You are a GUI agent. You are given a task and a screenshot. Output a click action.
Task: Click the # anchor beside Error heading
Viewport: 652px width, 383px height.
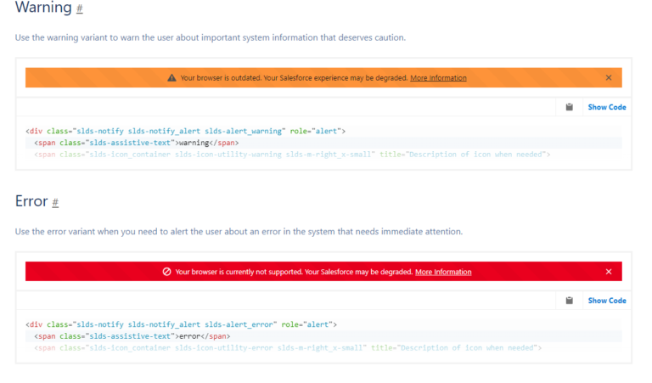(55, 203)
